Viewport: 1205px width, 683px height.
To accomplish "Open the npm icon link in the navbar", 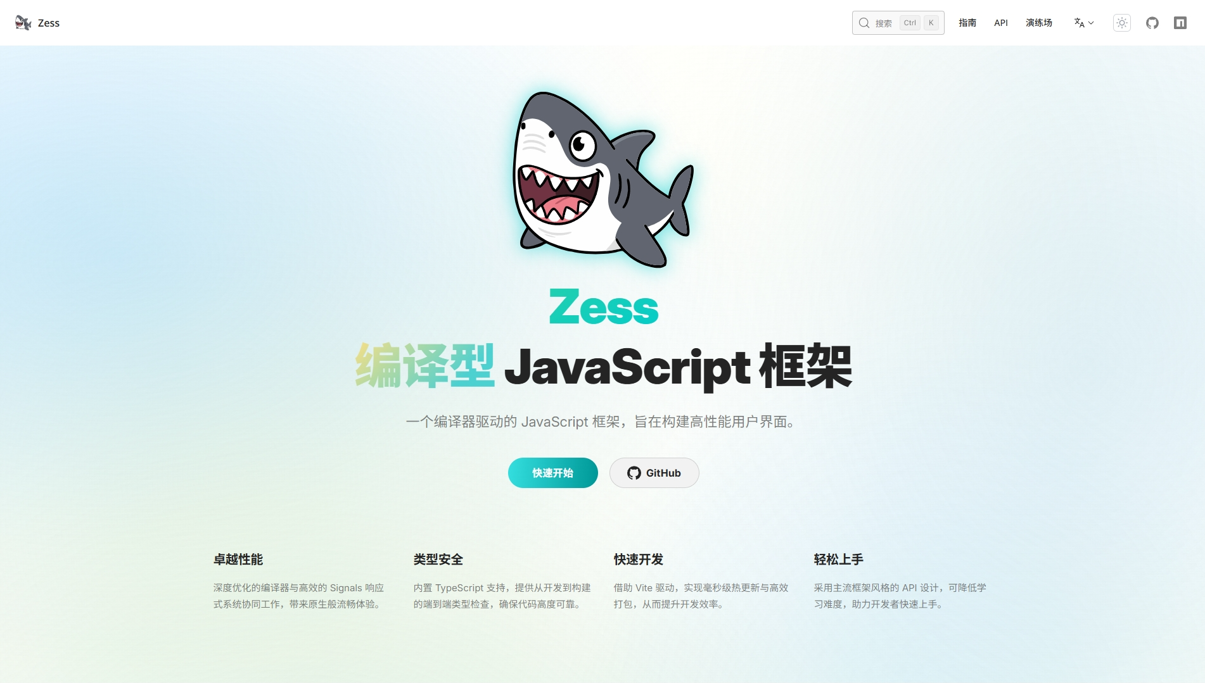I will coord(1180,23).
